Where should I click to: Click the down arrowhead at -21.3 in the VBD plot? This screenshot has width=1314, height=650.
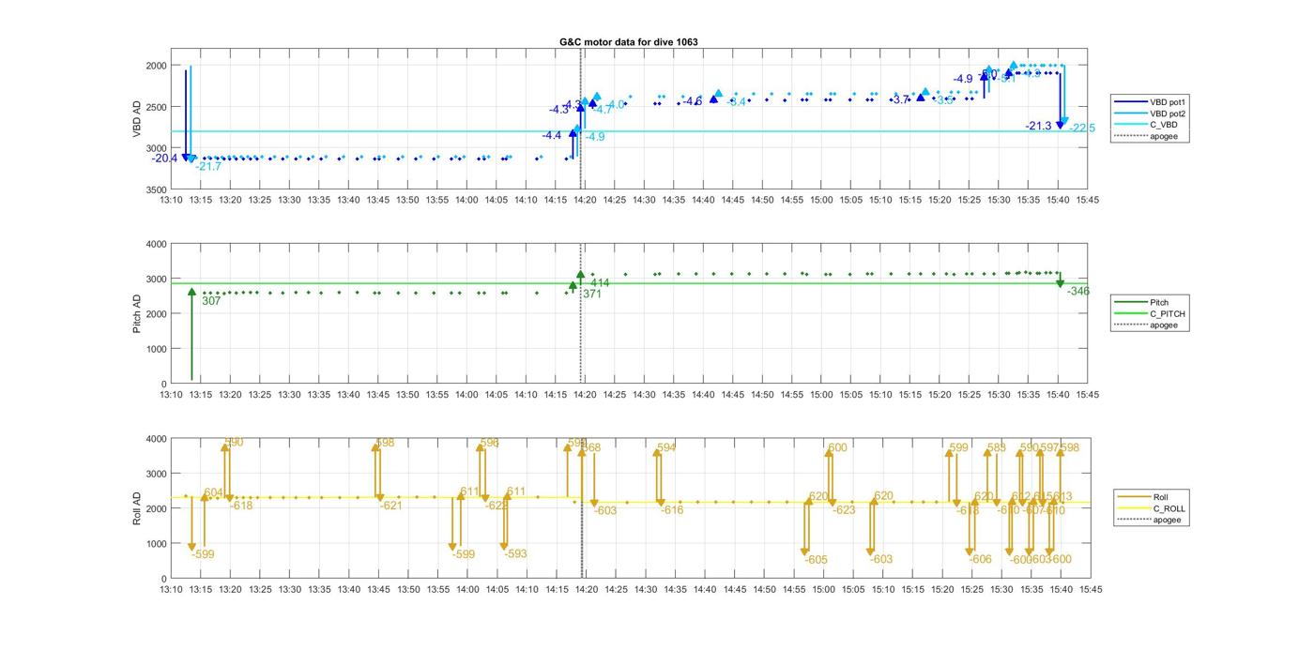click(1062, 124)
